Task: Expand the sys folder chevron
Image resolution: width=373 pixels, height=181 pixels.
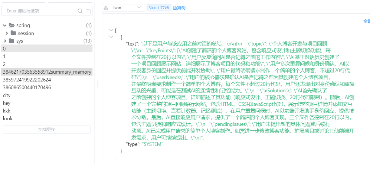Action: click(5, 41)
